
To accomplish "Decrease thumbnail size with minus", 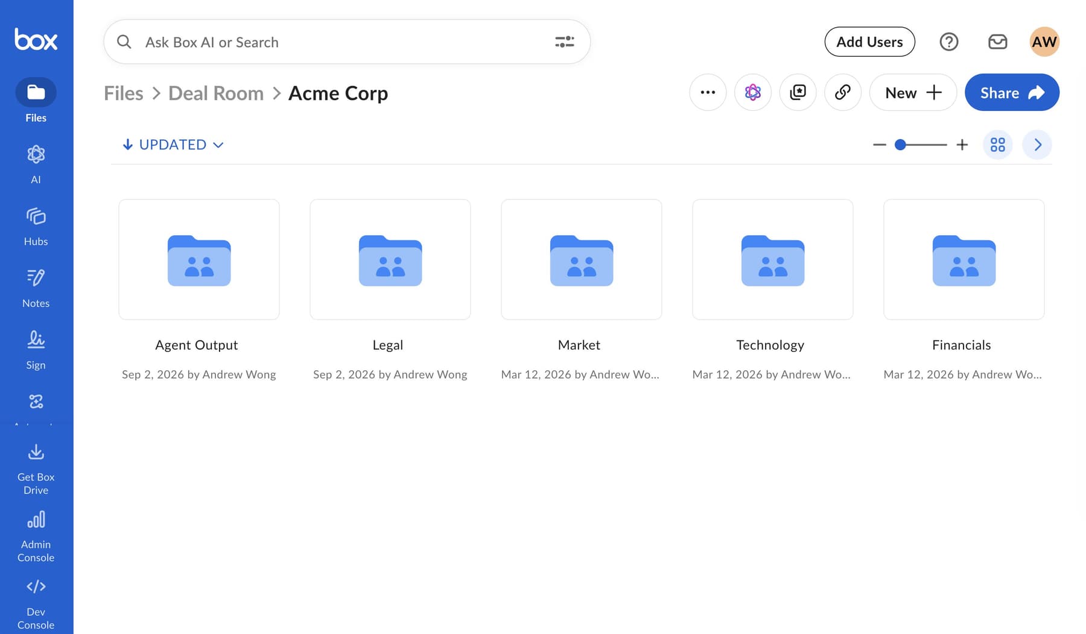I will [x=880, y=145].
